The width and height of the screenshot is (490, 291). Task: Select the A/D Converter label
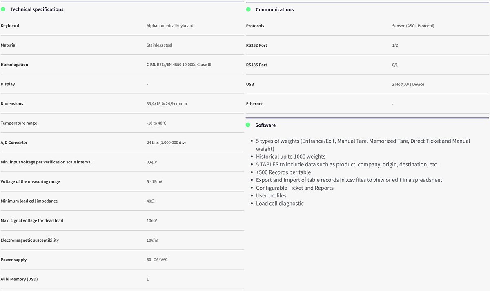tap(14, 143)
